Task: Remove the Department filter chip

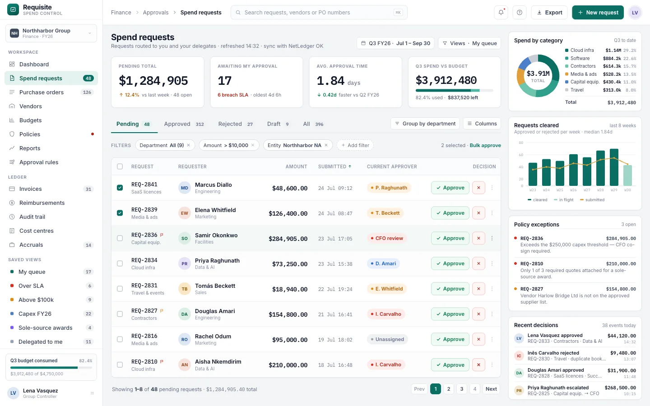Action: point(189,145)
